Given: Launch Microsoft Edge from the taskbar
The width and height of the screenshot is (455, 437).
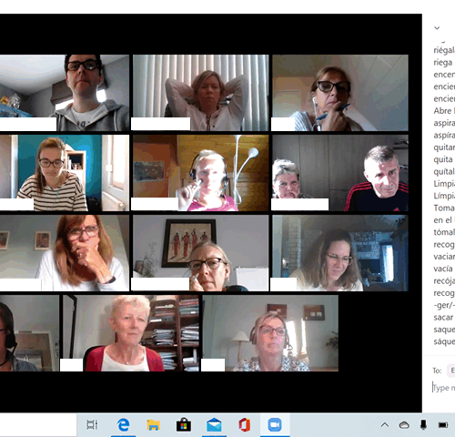Looking at the screenshot, I should point(123,424).
